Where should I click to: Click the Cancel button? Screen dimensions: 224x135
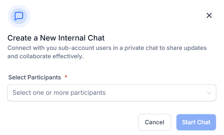(154, 122)
